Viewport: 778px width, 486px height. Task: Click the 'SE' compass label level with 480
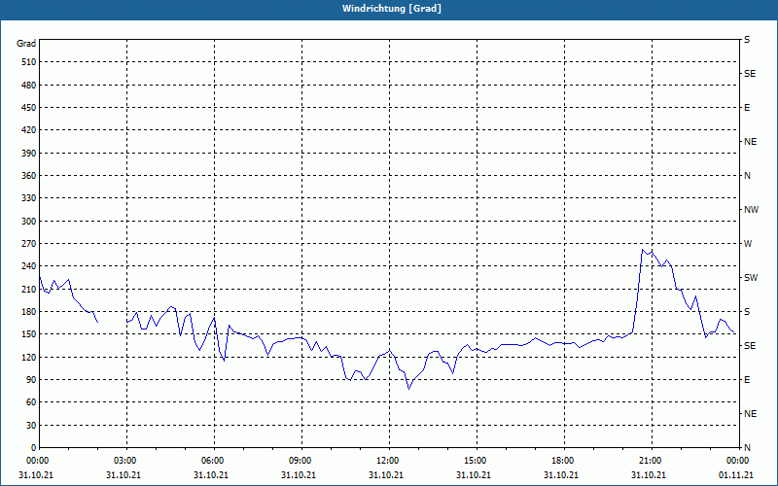(x=750, y=74)
